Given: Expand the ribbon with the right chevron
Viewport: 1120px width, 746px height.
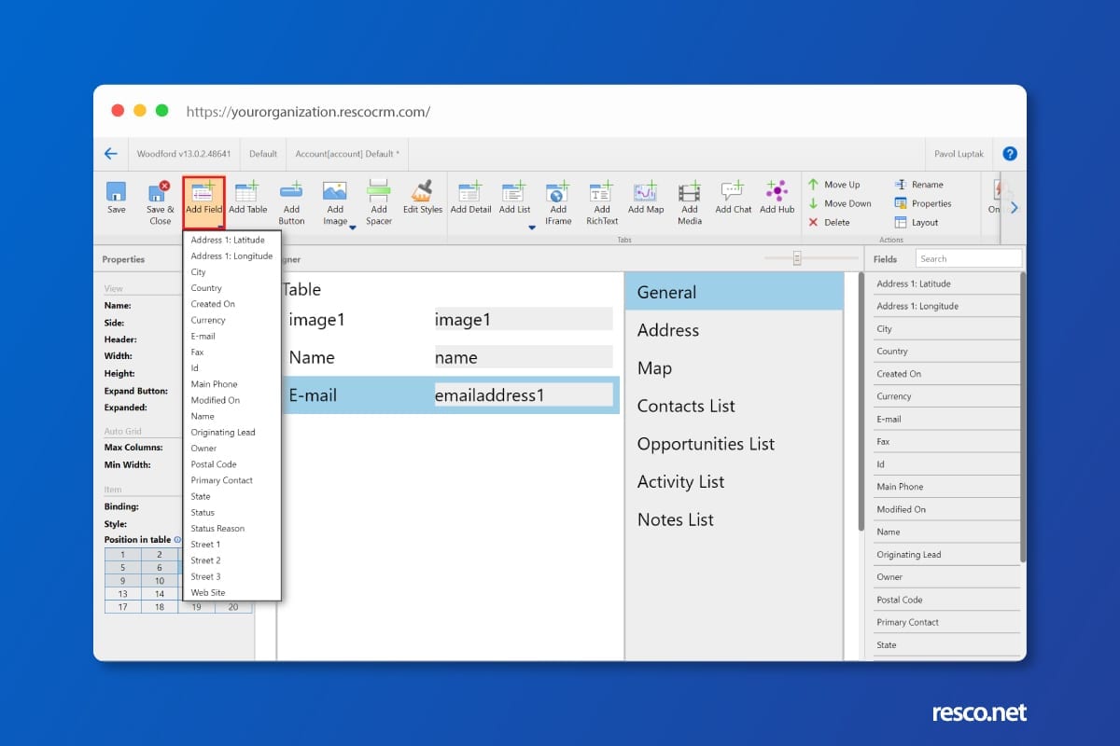Looking at the screenshot, I should point(1014,208).
